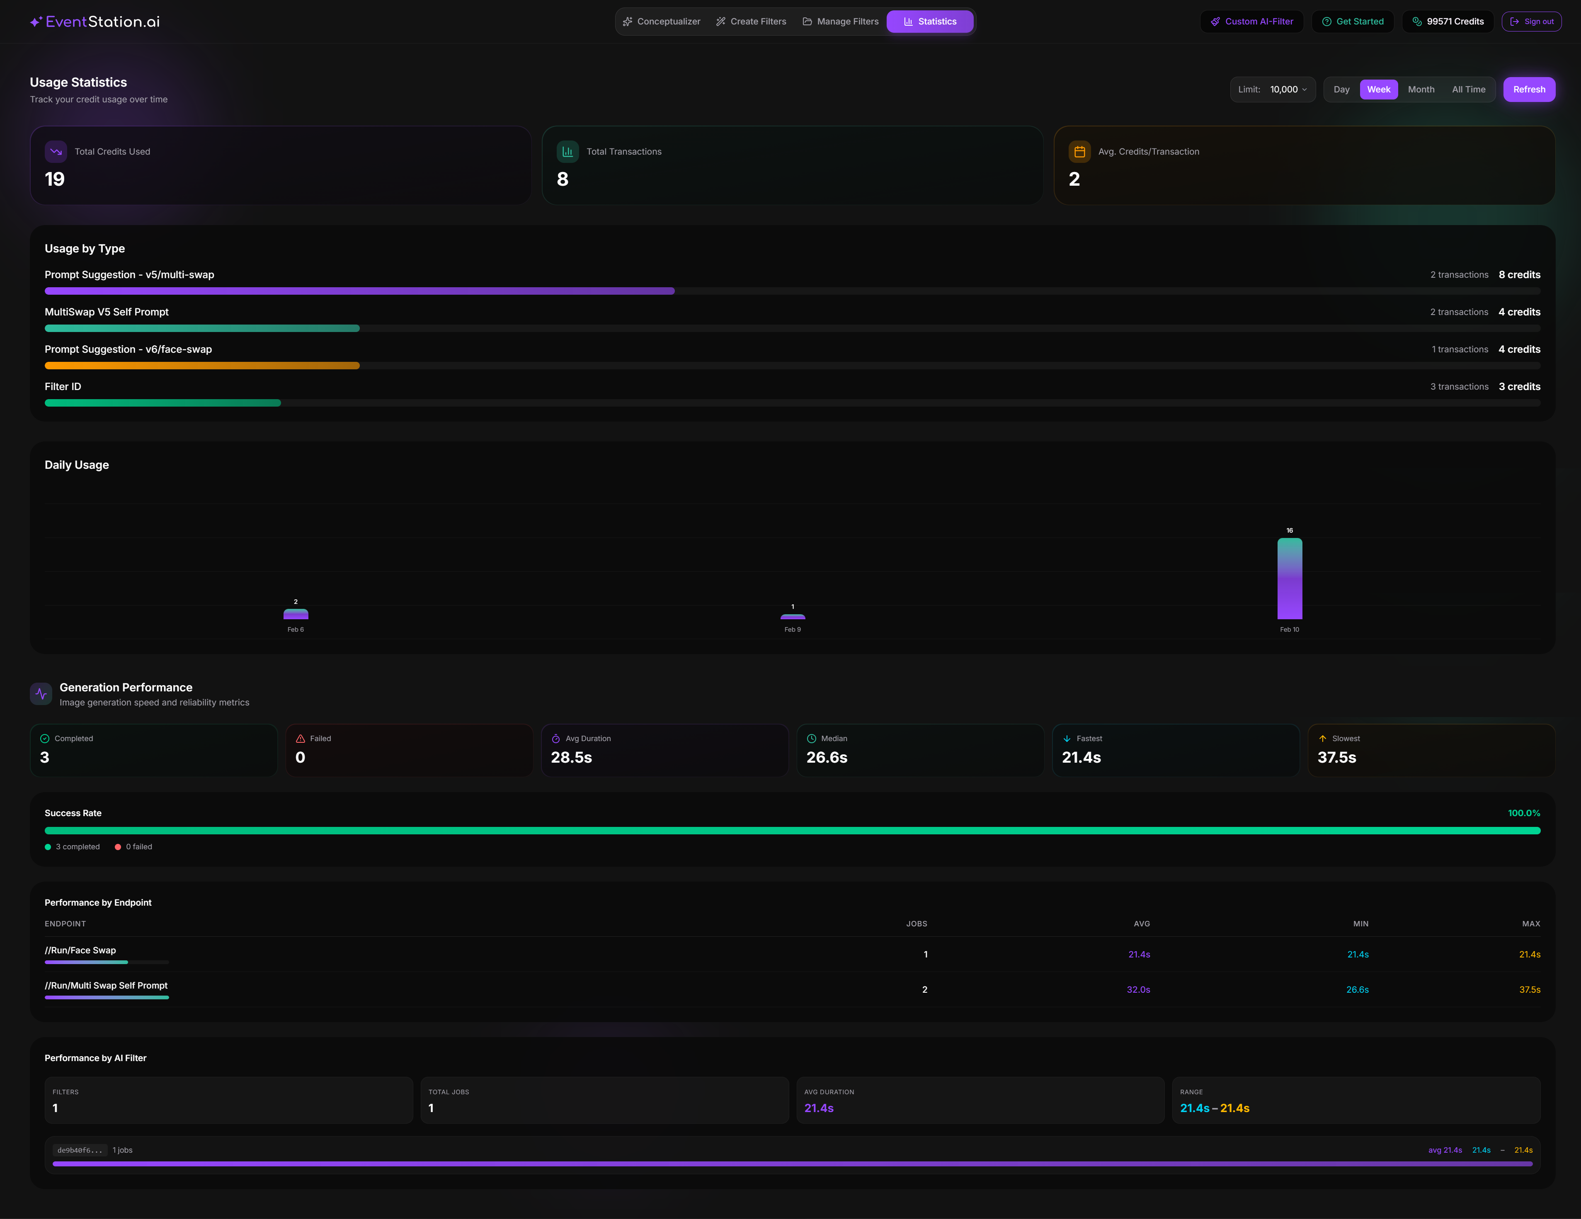Go to the Manage Filters tab

pyautogui.click(x=840, y=22)
